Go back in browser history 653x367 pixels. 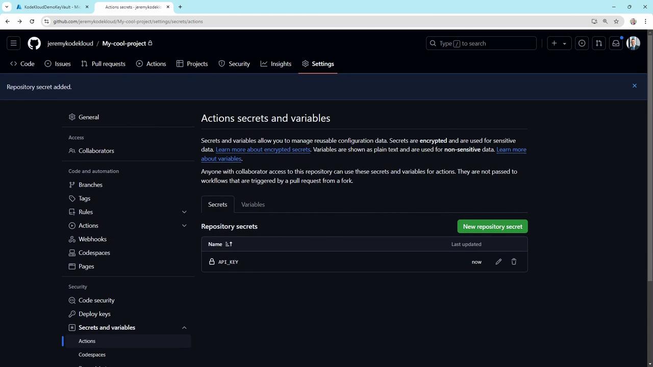pyautogui.click(x=7, y=21)
